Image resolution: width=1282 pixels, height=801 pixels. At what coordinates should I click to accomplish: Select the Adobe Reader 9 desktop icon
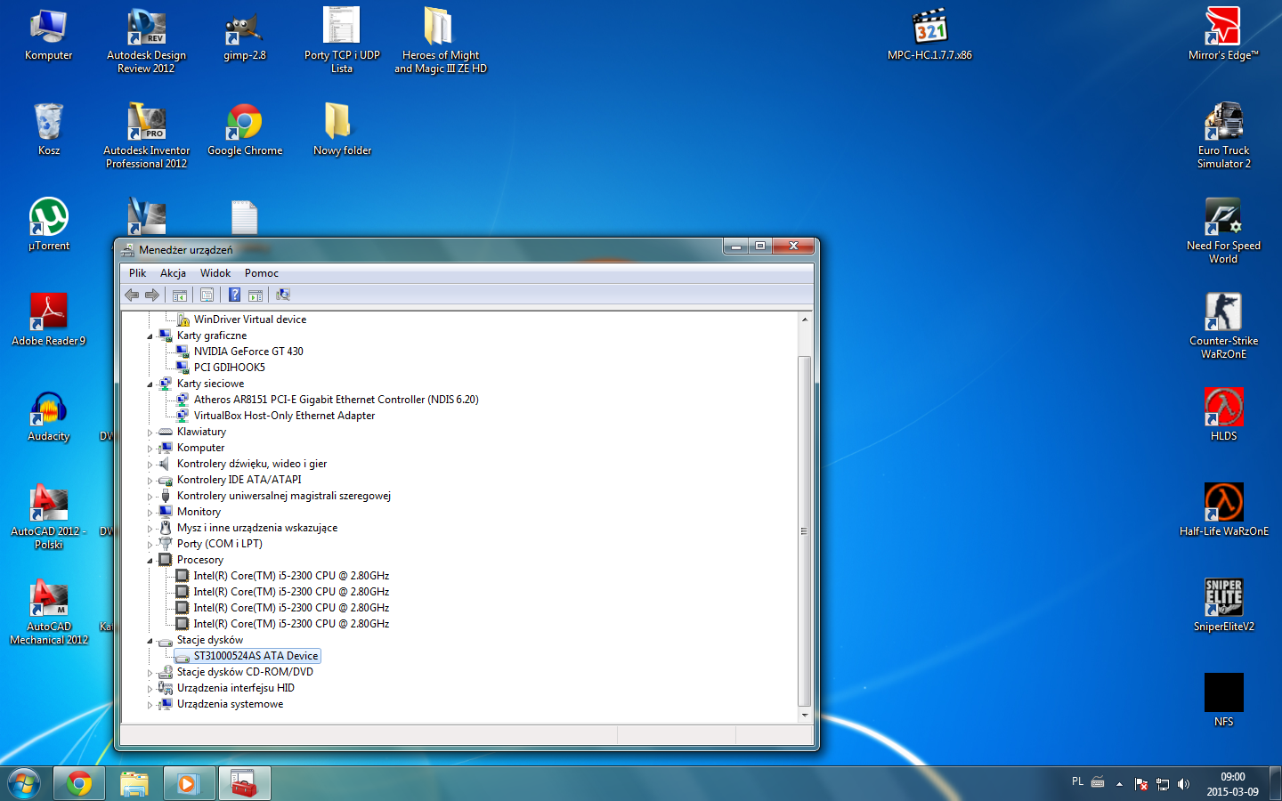point(49,320)
